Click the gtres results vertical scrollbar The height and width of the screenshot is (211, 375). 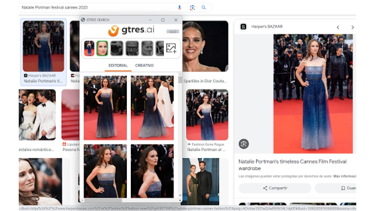180,80
